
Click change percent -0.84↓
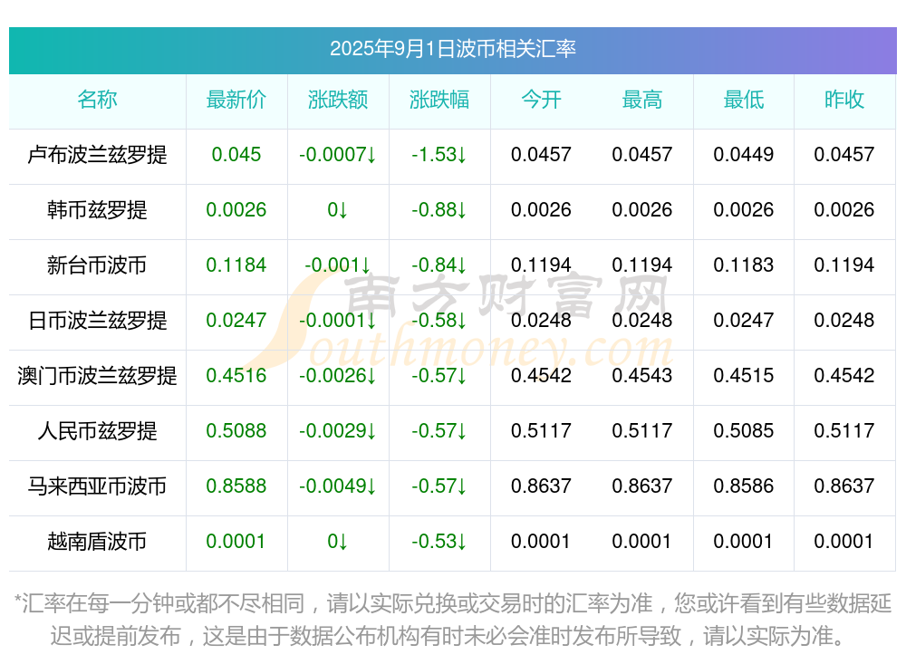click(x=439, y=265)
